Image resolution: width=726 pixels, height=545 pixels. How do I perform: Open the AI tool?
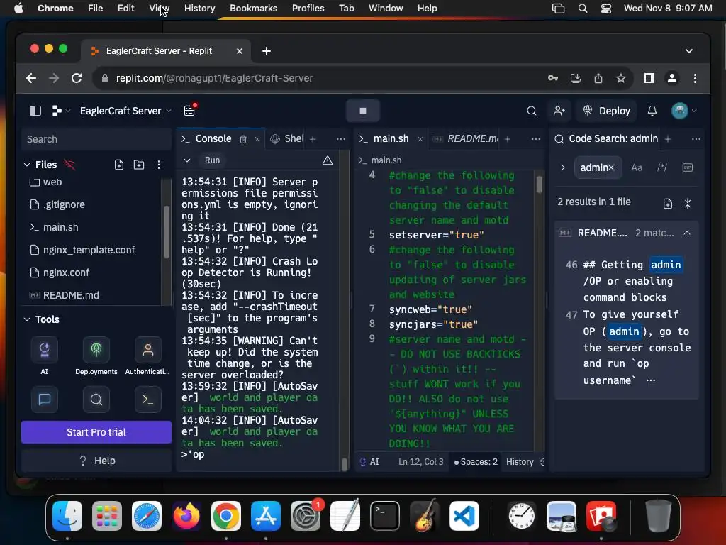coord(45,356)
